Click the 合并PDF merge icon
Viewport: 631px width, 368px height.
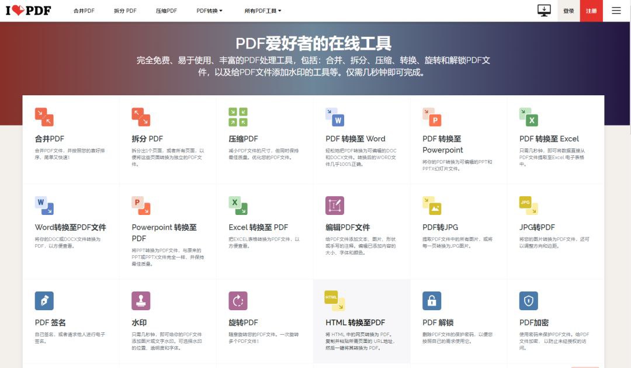pos(44,117)
